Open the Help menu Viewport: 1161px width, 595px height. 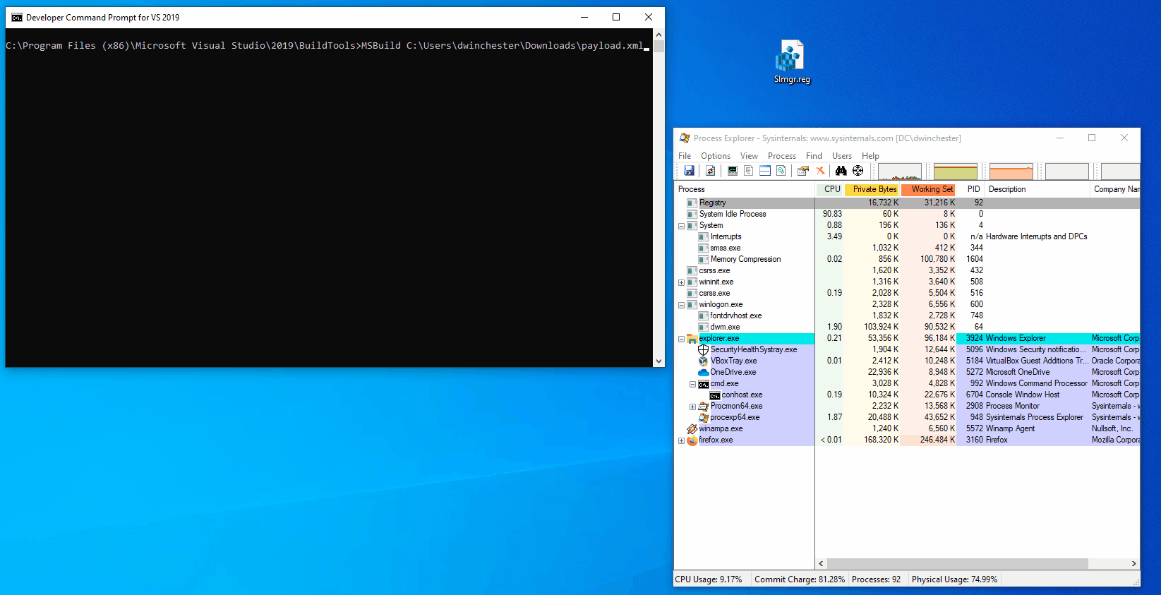[870, 156]
